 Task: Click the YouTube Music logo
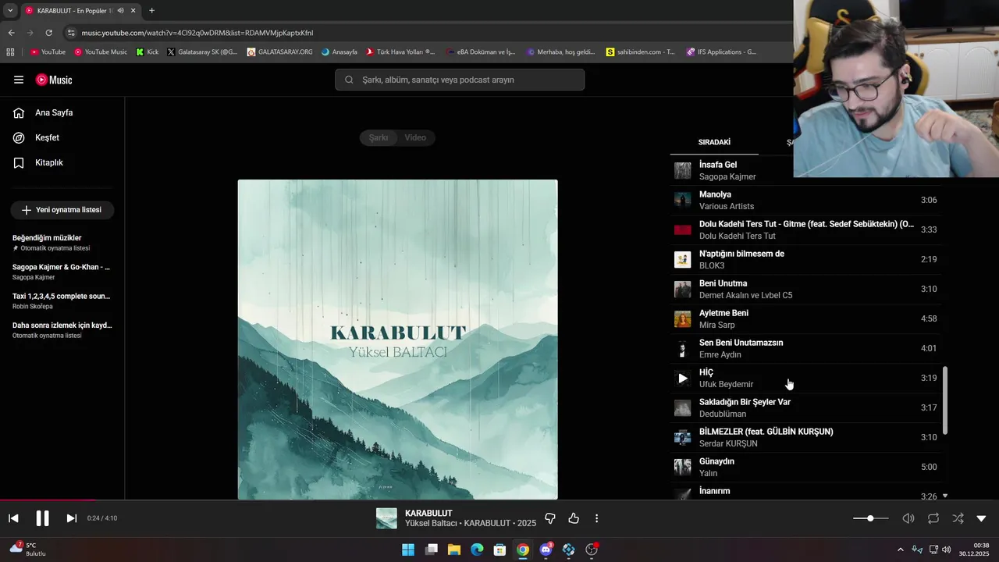click(54, 80)
